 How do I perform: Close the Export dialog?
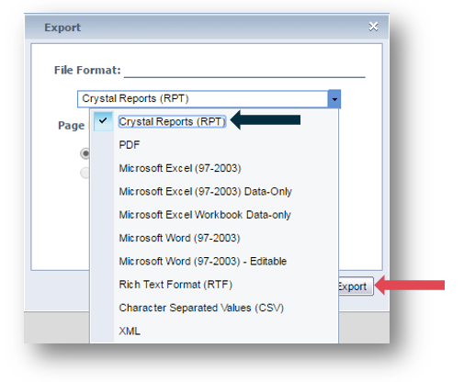point(373,27)
